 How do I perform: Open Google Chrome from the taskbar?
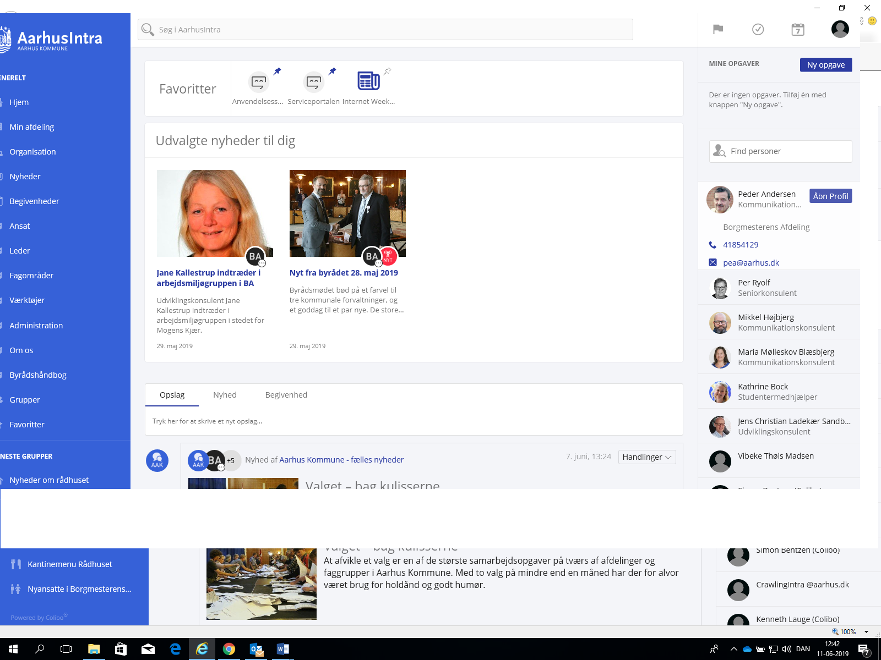229,649
